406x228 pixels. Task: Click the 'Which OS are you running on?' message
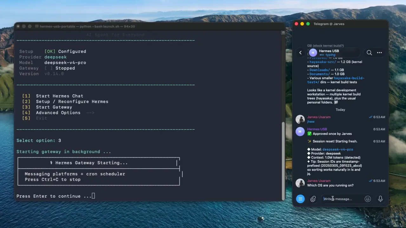tap(330, 185)
